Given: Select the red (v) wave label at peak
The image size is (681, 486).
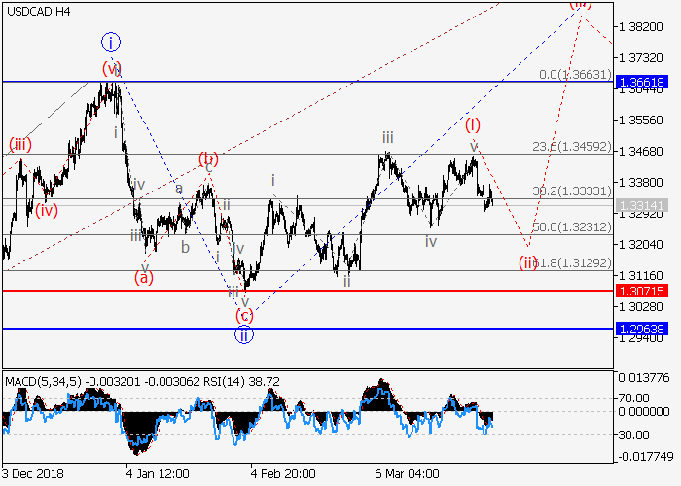Looking at the screenshot, I should coord(112,68).
